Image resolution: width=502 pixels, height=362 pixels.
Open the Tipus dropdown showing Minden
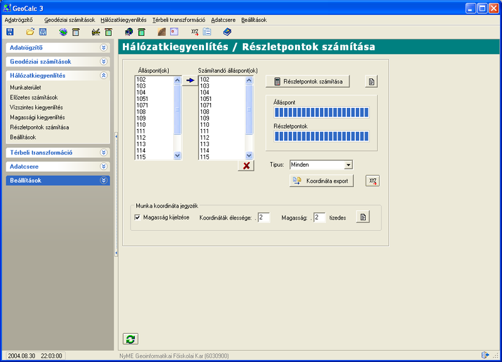348,165
